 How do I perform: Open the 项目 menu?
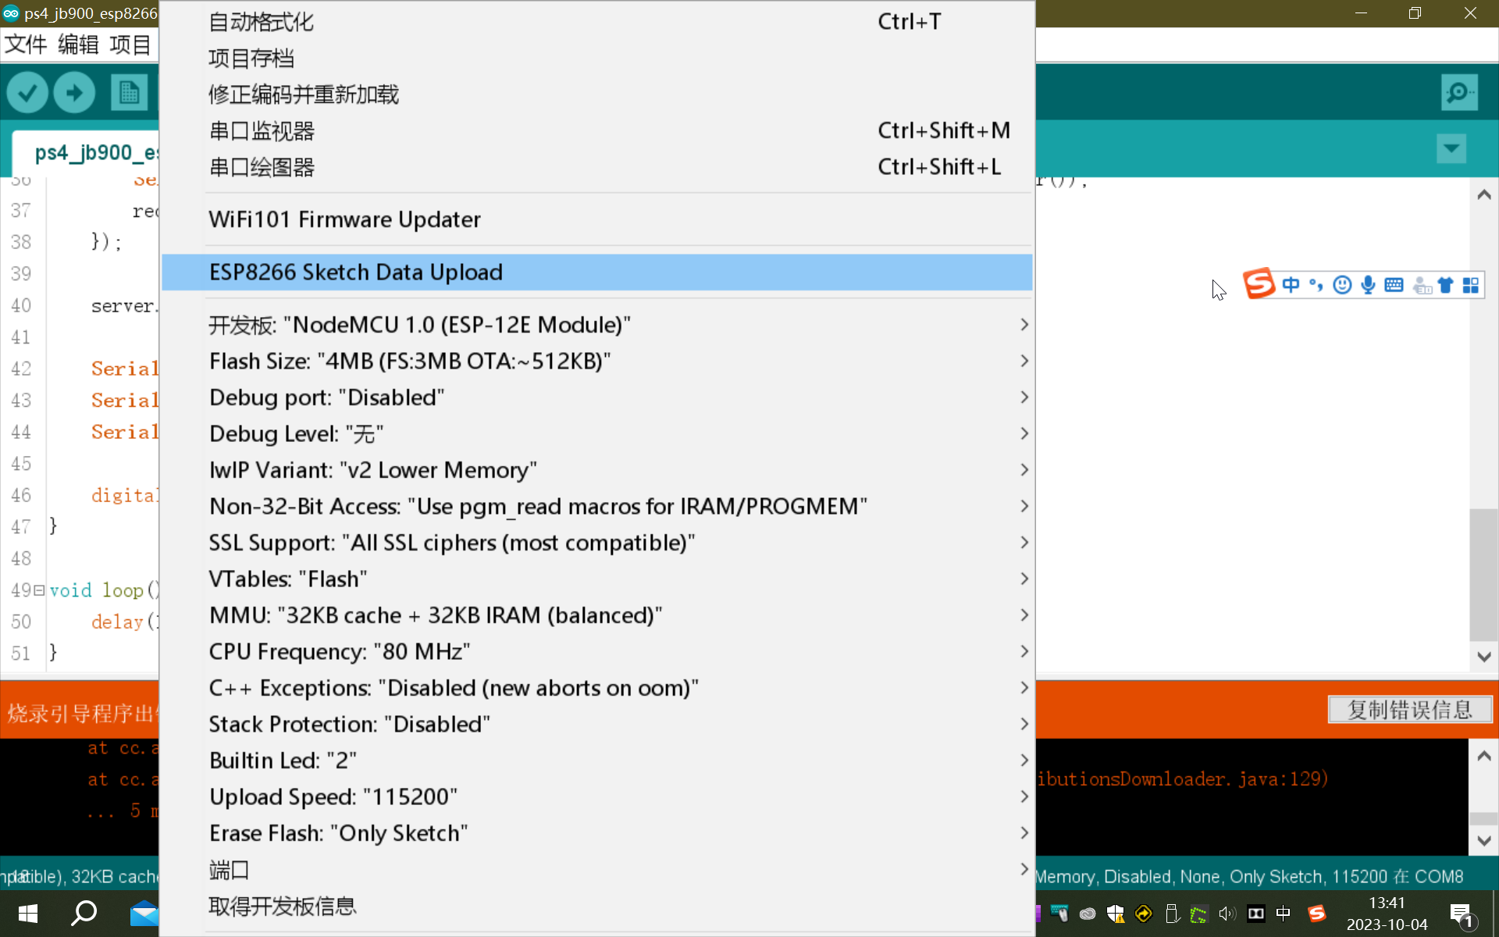click(130, 45)
